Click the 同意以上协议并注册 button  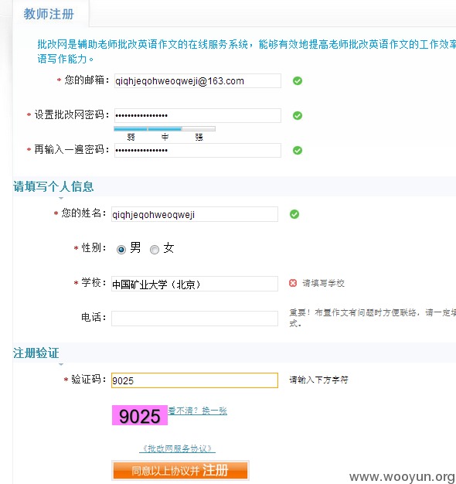tap(180, 470)
